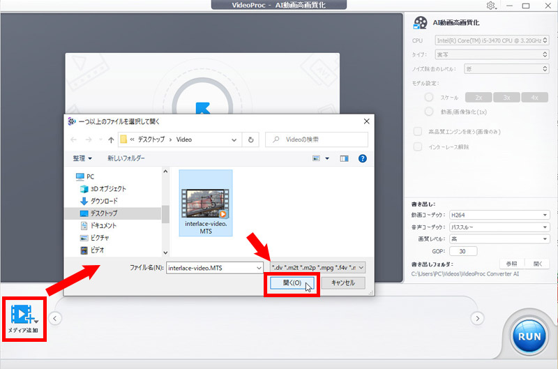Viewport: 558px width, 369px height.
Task: Click the change view layout icon
Action: pyautogui.click(x=317, y=158)
